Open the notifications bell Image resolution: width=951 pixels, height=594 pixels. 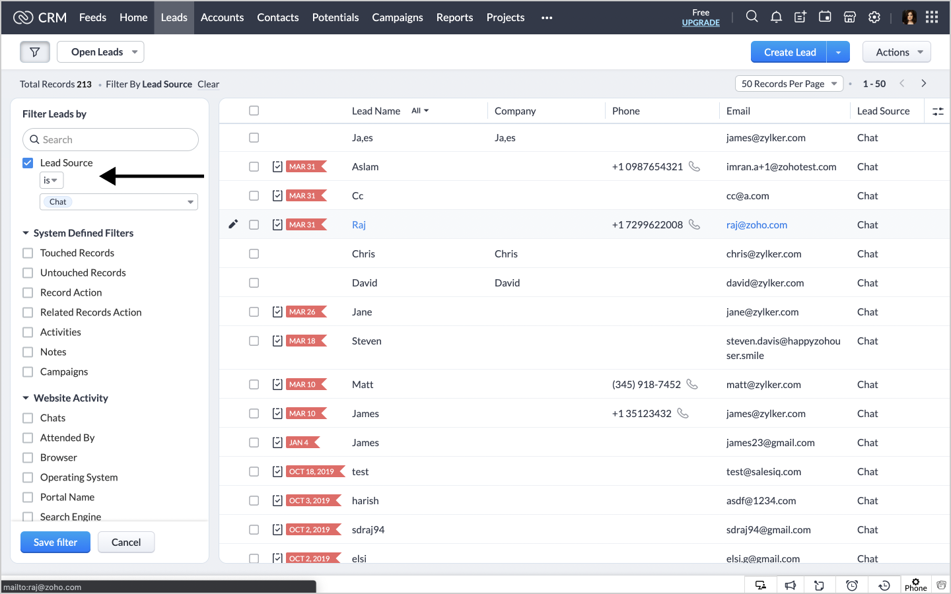tap(776, 17)
